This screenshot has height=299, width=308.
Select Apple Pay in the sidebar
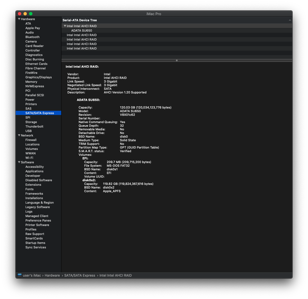click(33, 28)
